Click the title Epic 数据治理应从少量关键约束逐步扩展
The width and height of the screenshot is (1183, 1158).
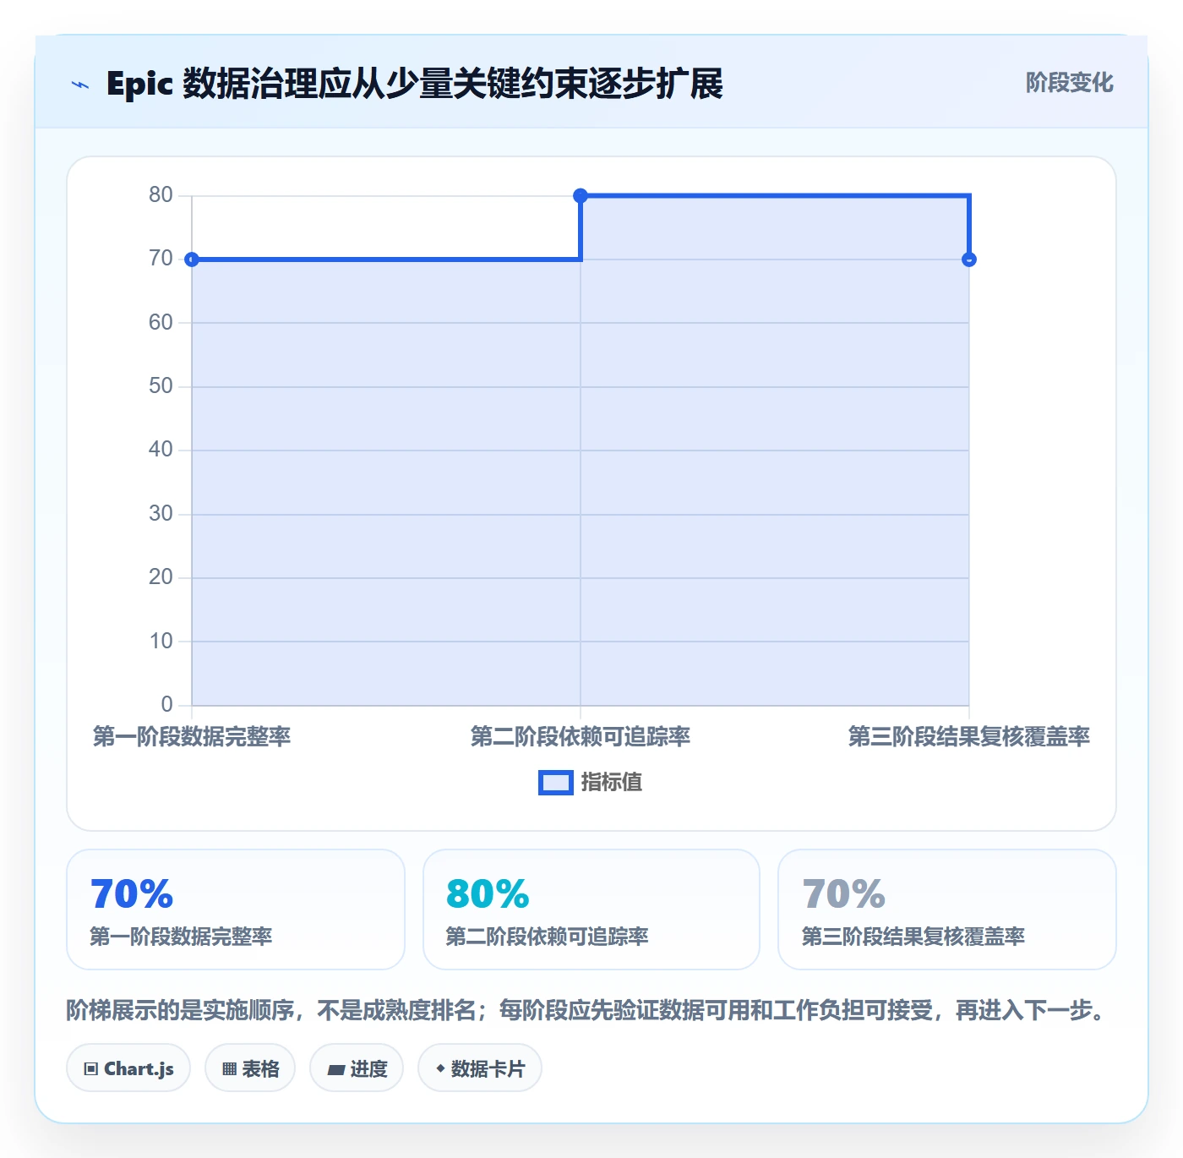pyautogui.click(x=415, y=85)
